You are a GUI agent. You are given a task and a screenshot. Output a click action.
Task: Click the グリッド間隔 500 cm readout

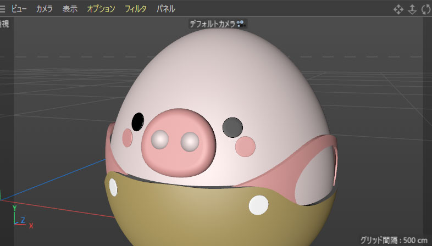[394, 240]
